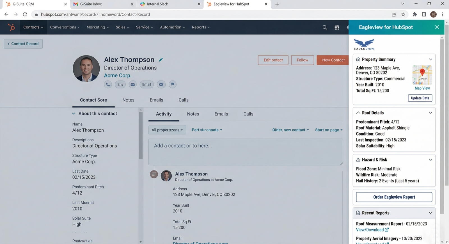Click the Eagleview logo in side panel

(364, 44)
